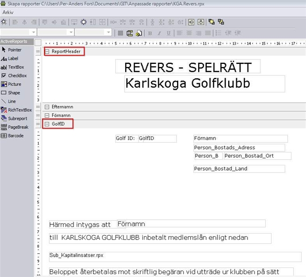Click Make Vertical Spacing Equal icon
This screenshot has height=277, width=306.
point(152,22)
